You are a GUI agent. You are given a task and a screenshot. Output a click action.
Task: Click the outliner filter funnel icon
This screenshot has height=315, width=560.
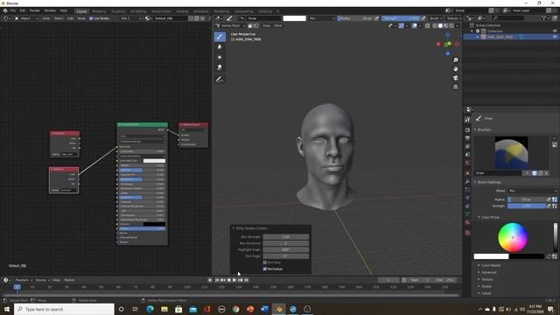coord(544,17)
